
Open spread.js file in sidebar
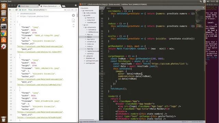[90, 54]
